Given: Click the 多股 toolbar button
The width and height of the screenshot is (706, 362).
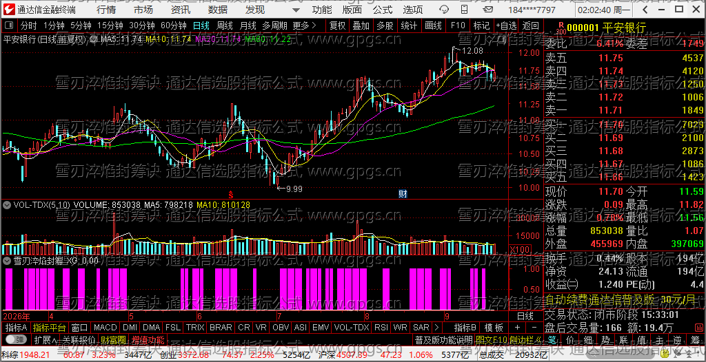Looking at the screenshot, I should click(x=385, y=25).
